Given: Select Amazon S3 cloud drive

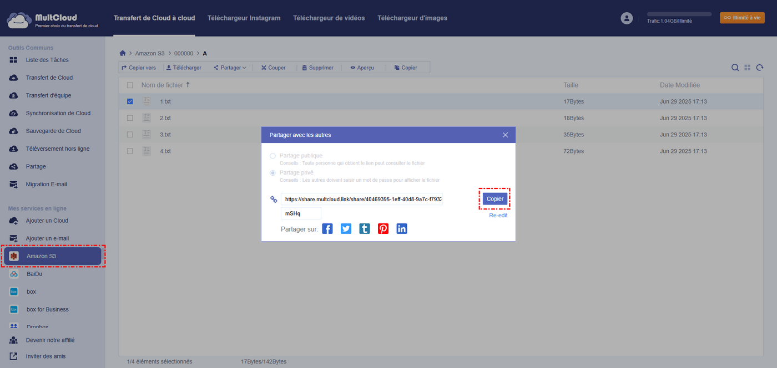Looking at the screenshot, I should (53, 256).
